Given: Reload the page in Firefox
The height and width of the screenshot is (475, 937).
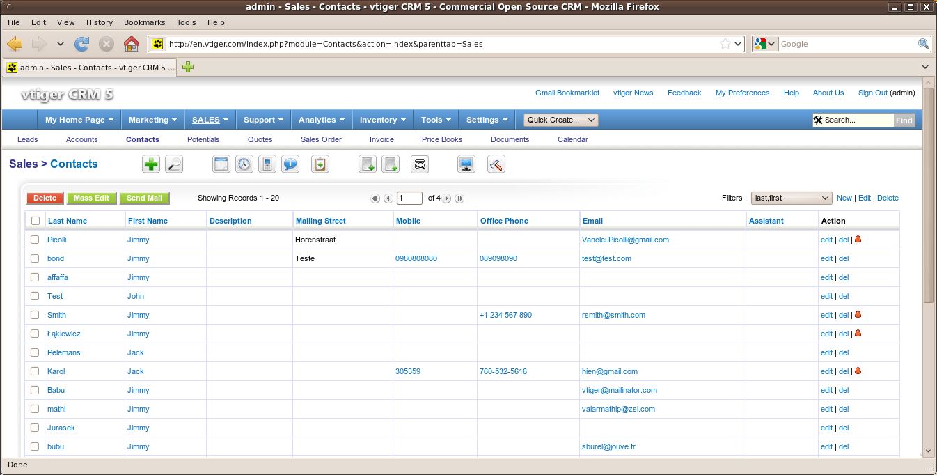Looking at the screenshot, I should click(81, 44).
